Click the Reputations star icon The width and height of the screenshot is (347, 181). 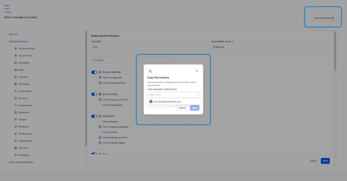pos(16,155)
